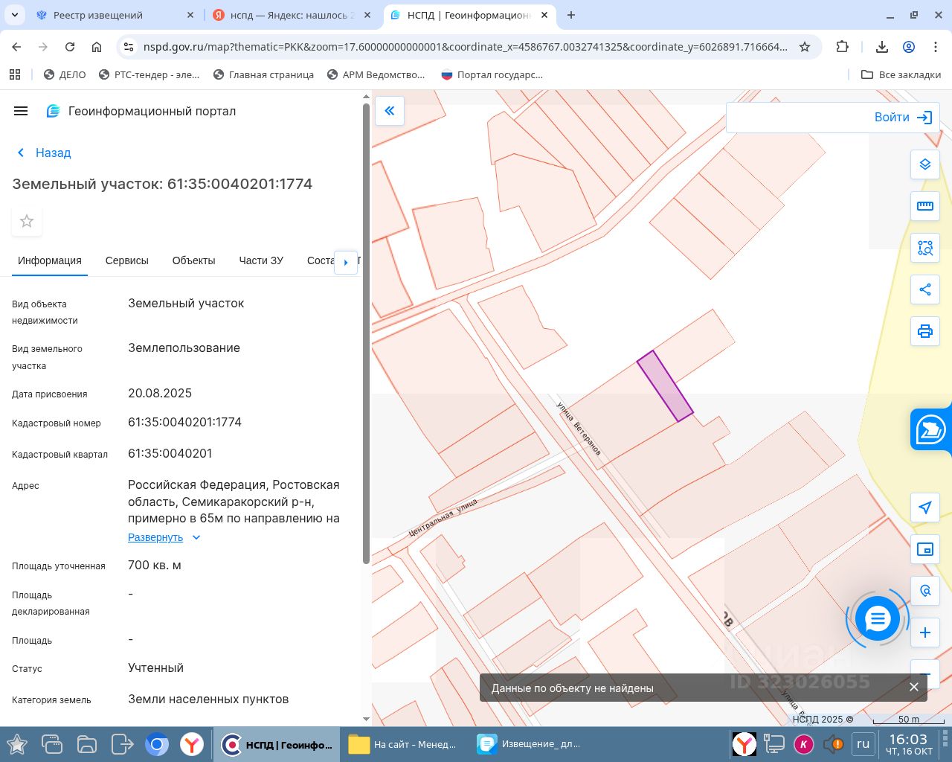Viewport: 952px width, 762px height.
Task: Switch to the Части ЗУ tab
Action: [x=261, y=260]
